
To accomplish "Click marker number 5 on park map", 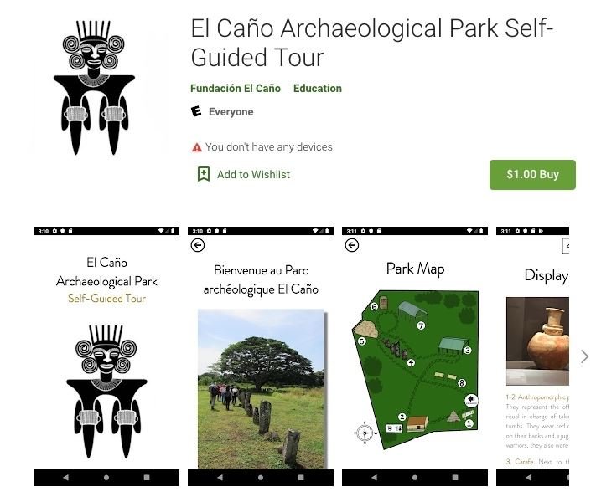I will tap(362, 341).
